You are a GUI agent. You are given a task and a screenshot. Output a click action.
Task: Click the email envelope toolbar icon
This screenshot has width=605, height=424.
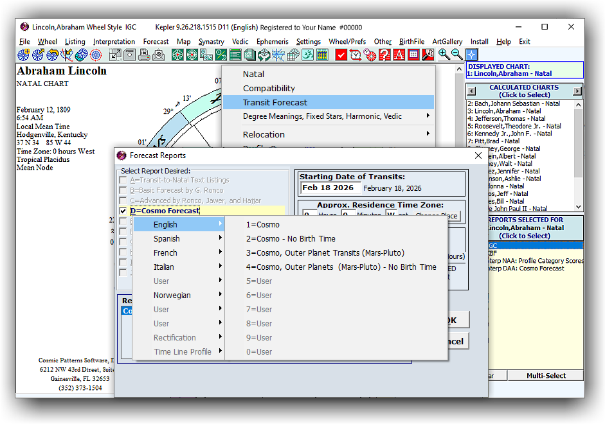158,55
